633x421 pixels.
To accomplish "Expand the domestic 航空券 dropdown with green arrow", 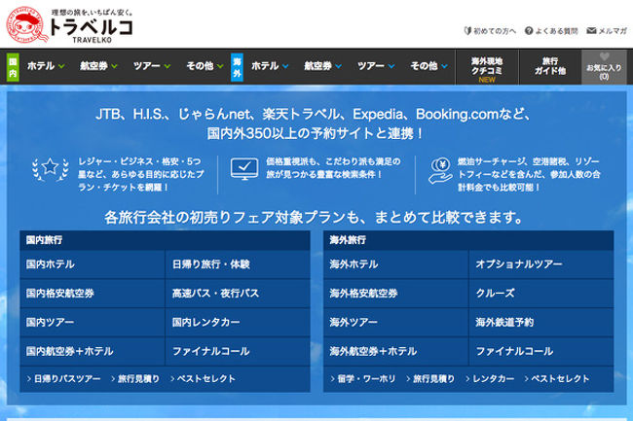I will [x=98, y=66].
